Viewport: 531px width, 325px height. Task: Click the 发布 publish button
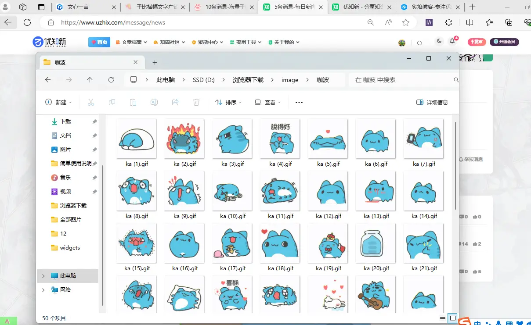click(477, 42)
